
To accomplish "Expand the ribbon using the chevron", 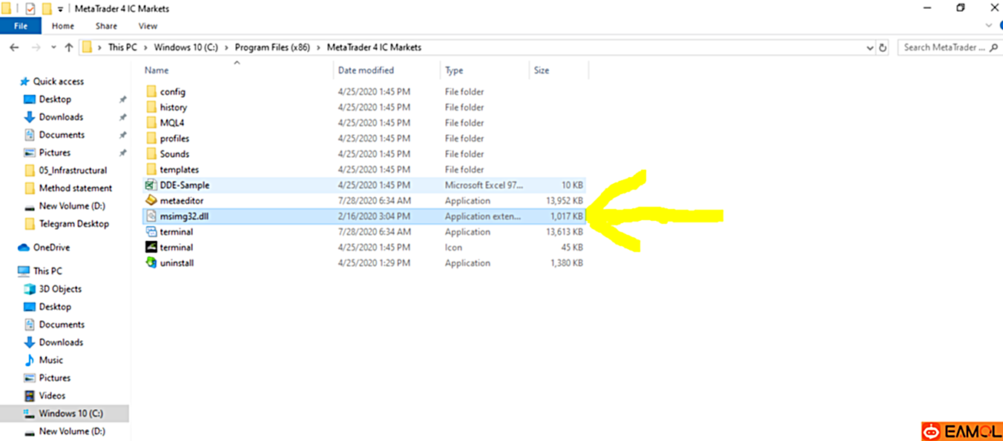I will click(988, 26).
